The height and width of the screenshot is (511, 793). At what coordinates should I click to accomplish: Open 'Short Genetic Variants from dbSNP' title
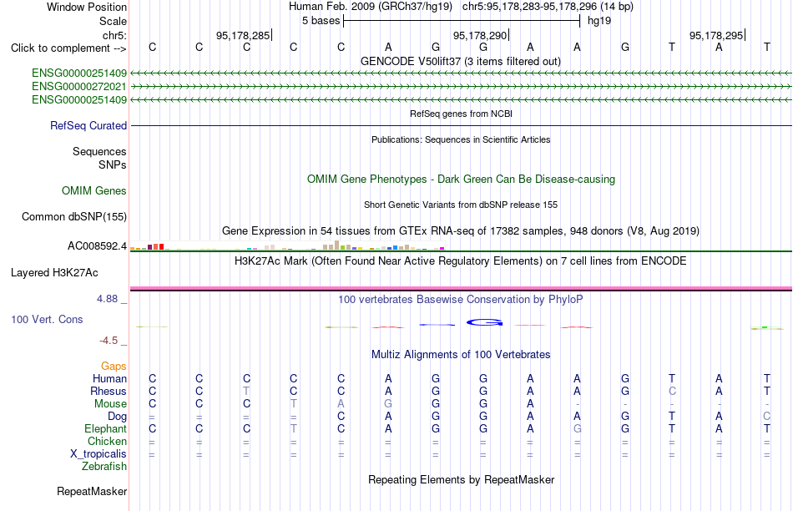tap(461, 205)
